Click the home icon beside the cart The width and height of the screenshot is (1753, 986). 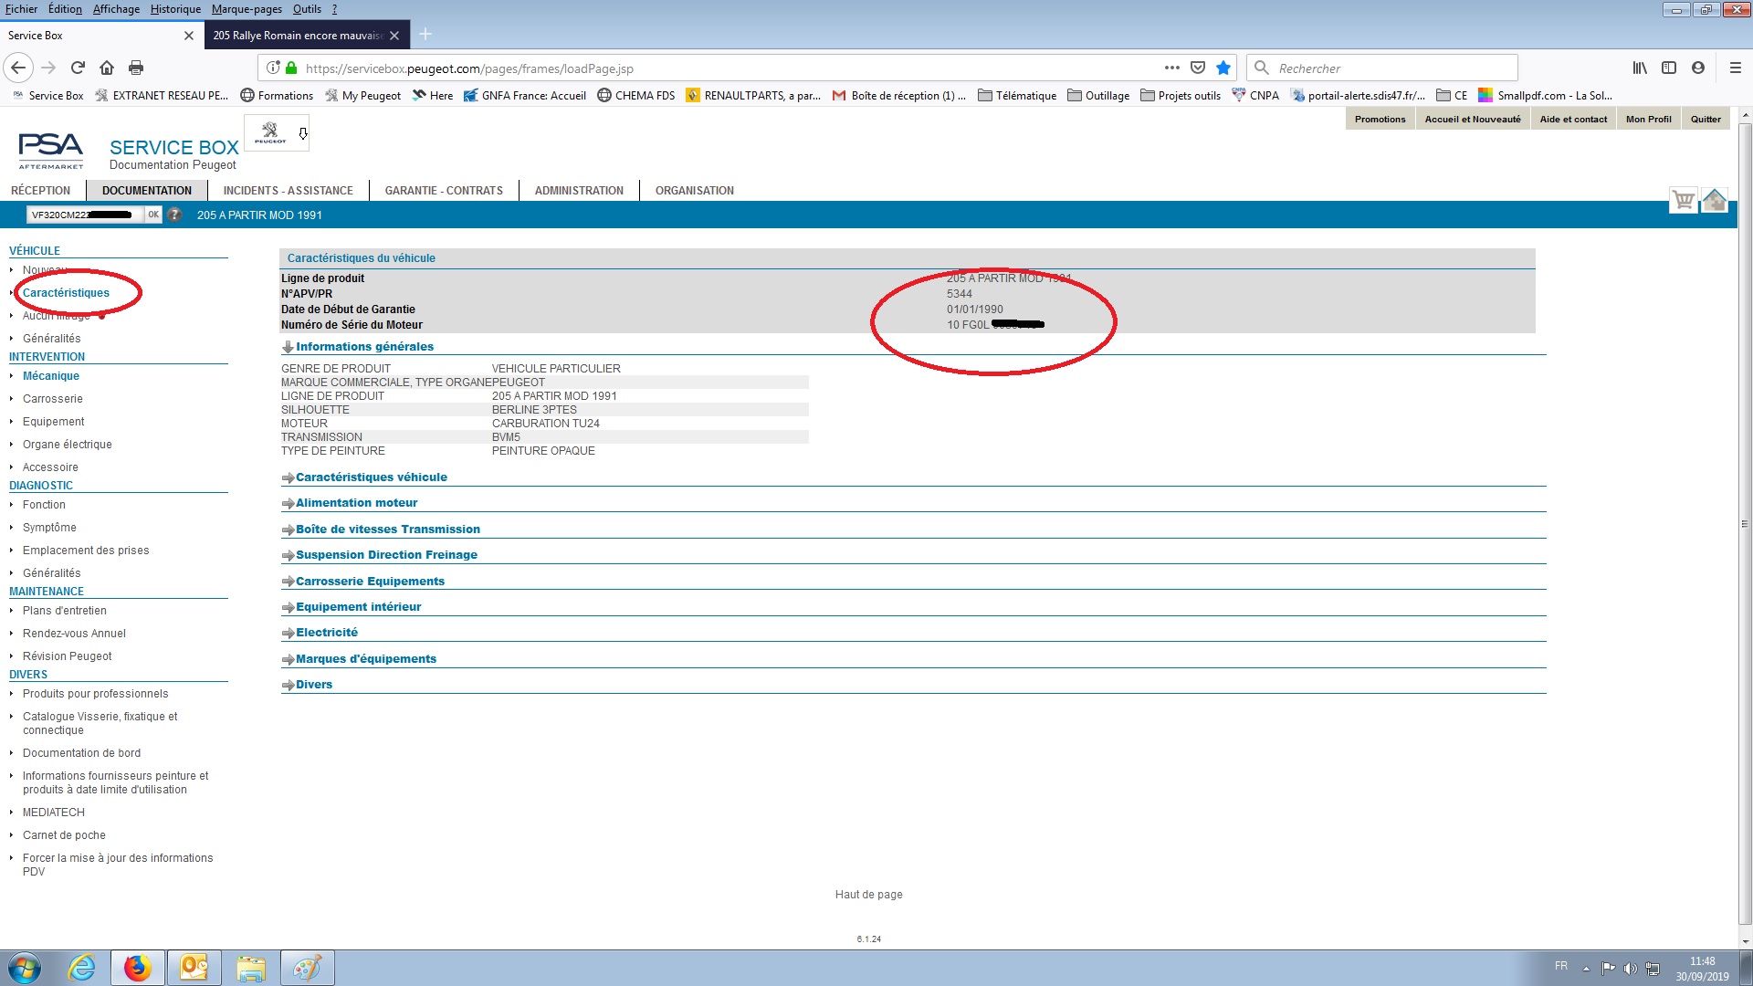point(1714,200)
